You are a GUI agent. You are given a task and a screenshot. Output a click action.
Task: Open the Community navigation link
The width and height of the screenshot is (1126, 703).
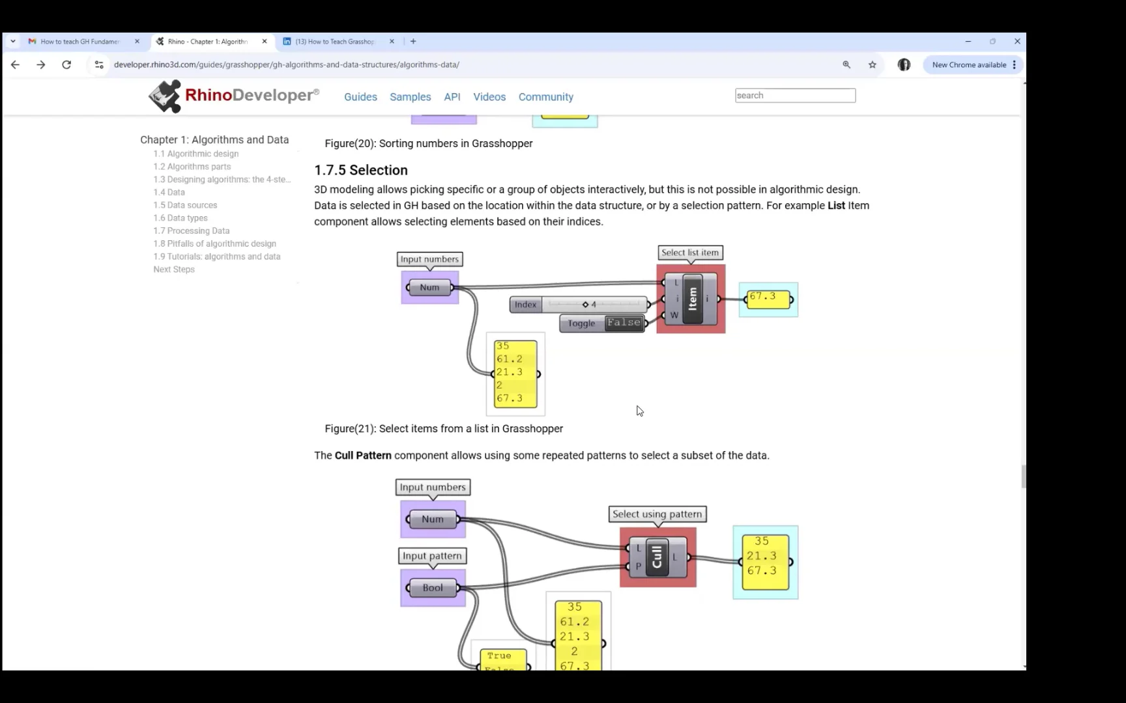pyautogui.click(x=546, y=96)
